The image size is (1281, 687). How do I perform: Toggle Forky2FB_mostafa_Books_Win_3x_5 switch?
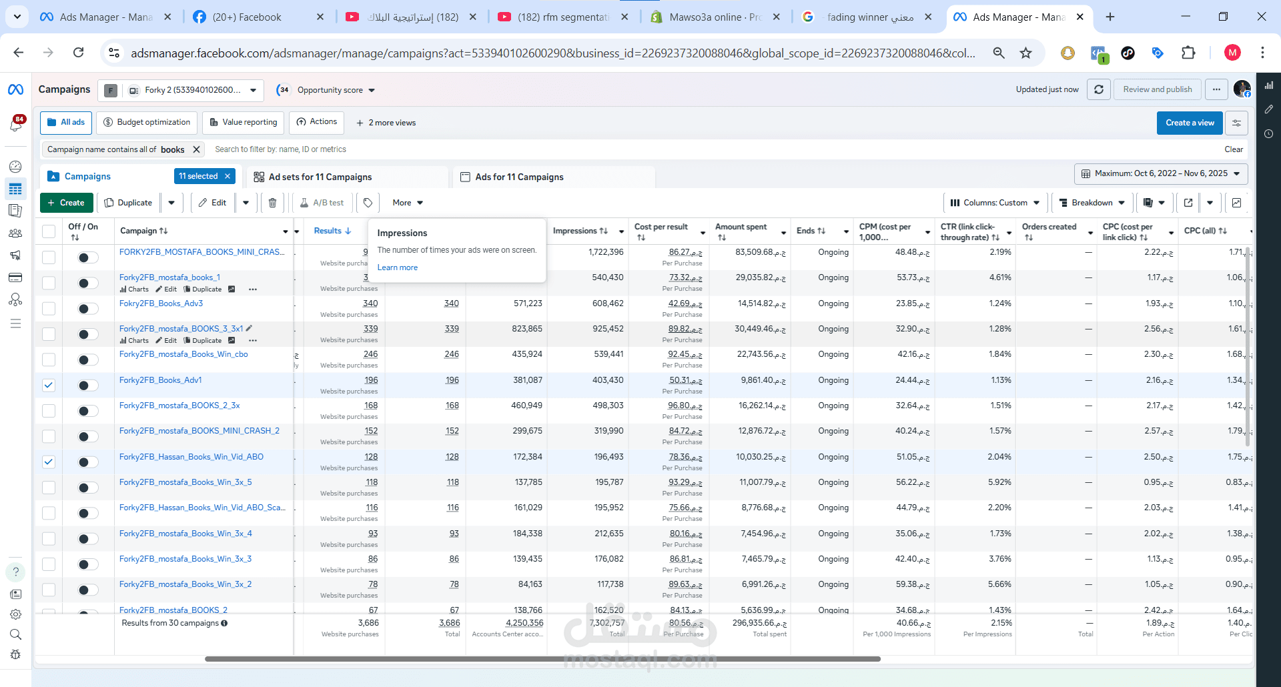click(87, 488)
